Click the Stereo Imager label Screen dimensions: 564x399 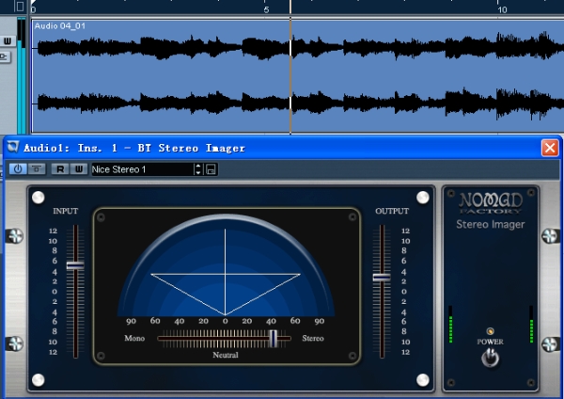click(x=491, y=224)
